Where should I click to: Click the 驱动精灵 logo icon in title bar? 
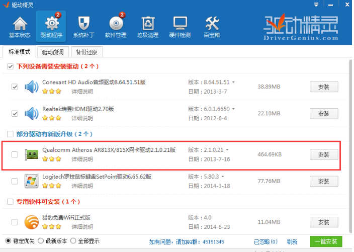pos(6,5)
